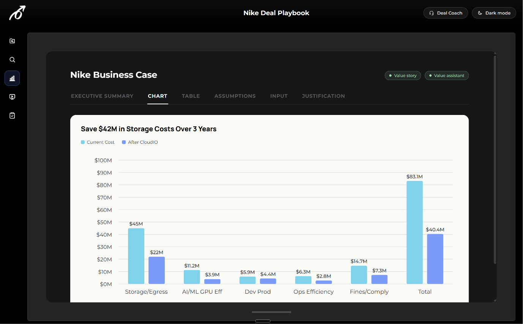The image size is (523, 324).
Task: Click the $3.9M AI/ML GPU Eff bar
Action: coord(212,282)
